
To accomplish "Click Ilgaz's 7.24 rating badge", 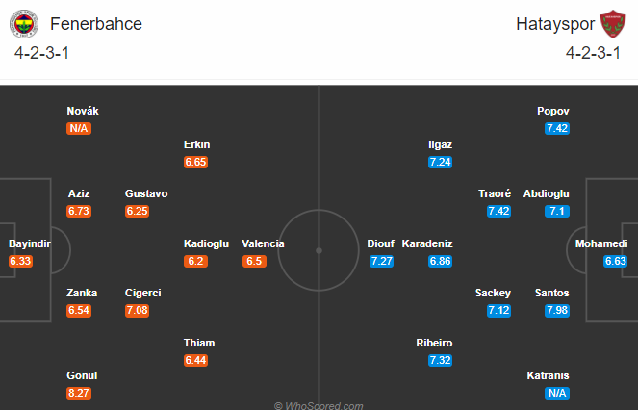I will (441, 162).
